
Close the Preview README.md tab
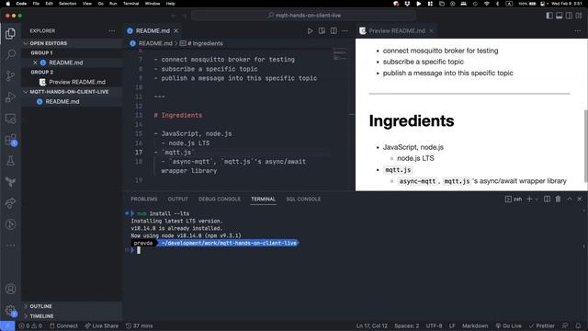point(431,30)
